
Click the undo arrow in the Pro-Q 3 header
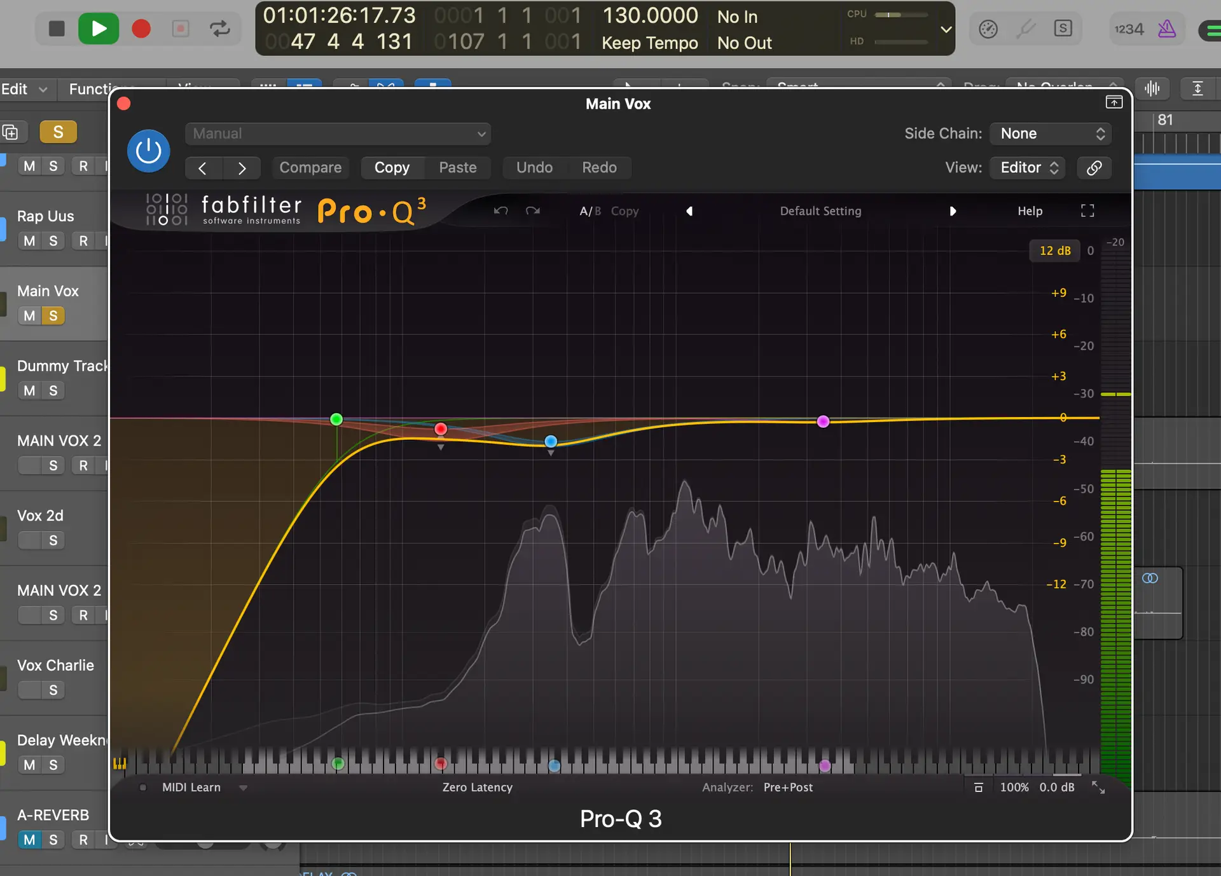click(501, 210)
